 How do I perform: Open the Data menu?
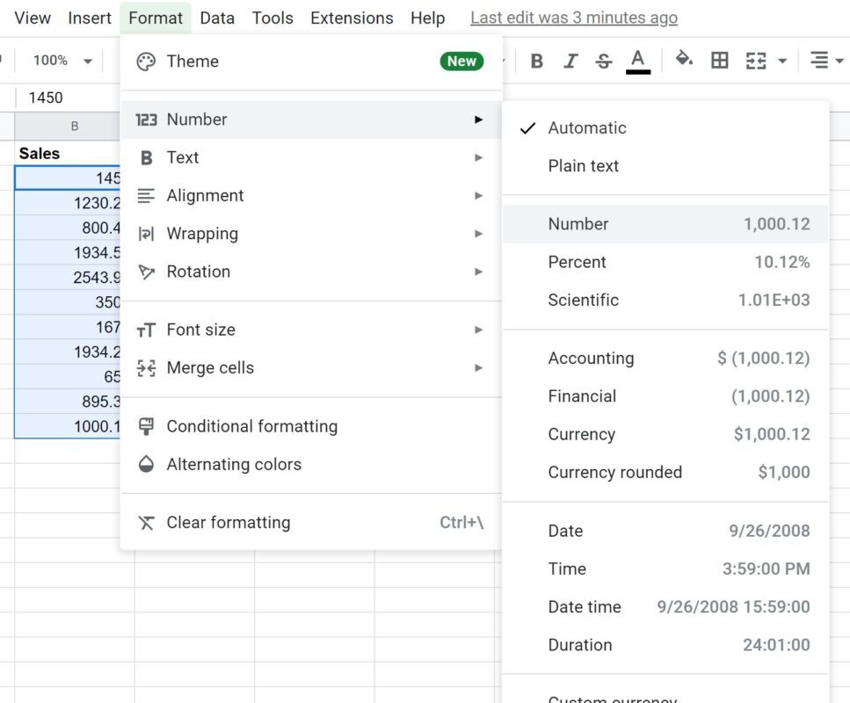coord(217,18)
